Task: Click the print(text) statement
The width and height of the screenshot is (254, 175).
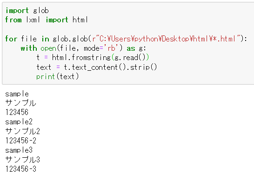Action: [57, 76]
